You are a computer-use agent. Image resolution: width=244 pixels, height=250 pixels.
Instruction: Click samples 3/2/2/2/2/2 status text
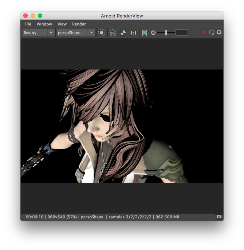click(x=130, y=217)
